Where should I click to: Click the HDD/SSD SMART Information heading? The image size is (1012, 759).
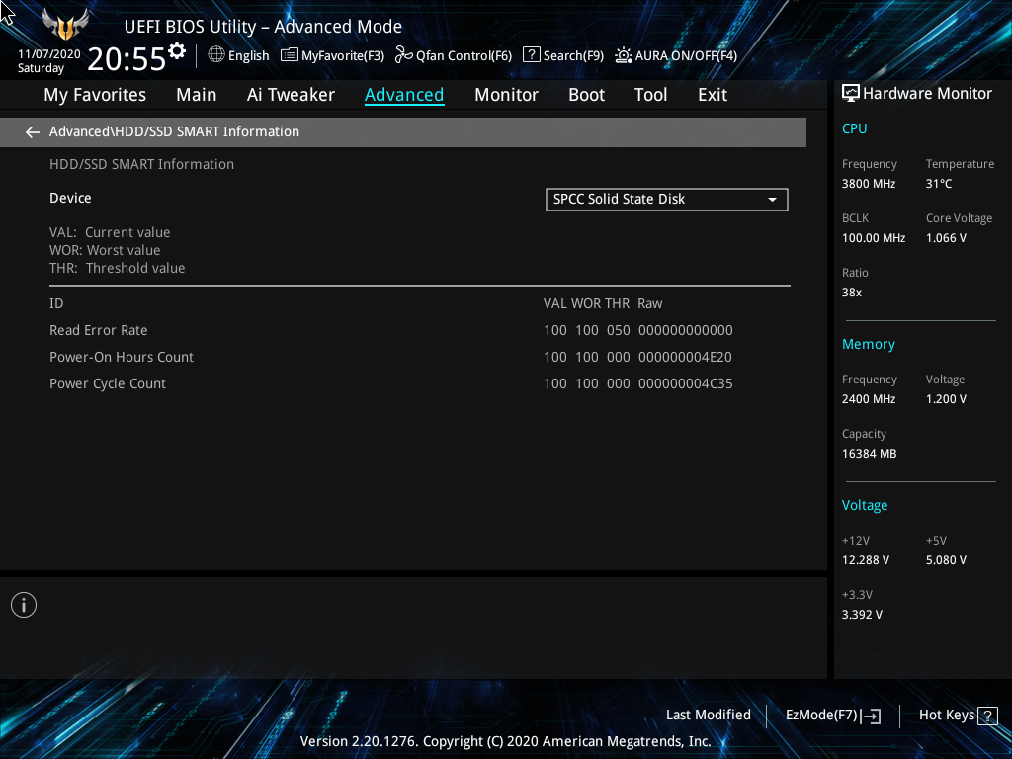click(x=141, y=164)
